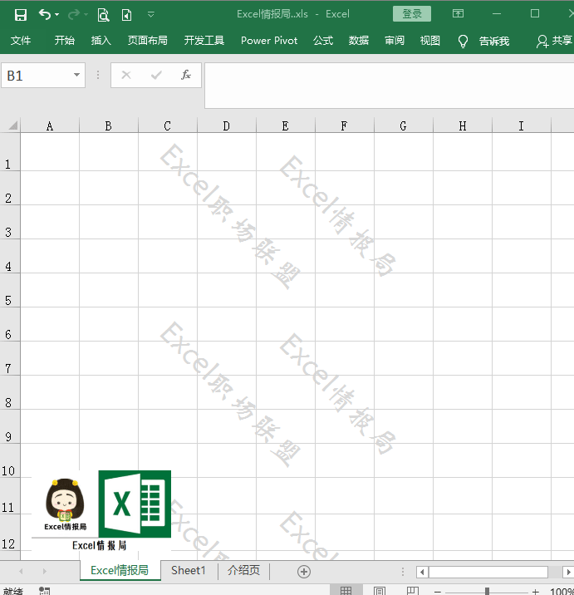Viewport: 574px width, 595px height.
Task: Open Ribbon Display Options icon
Action: click(458, 13)
